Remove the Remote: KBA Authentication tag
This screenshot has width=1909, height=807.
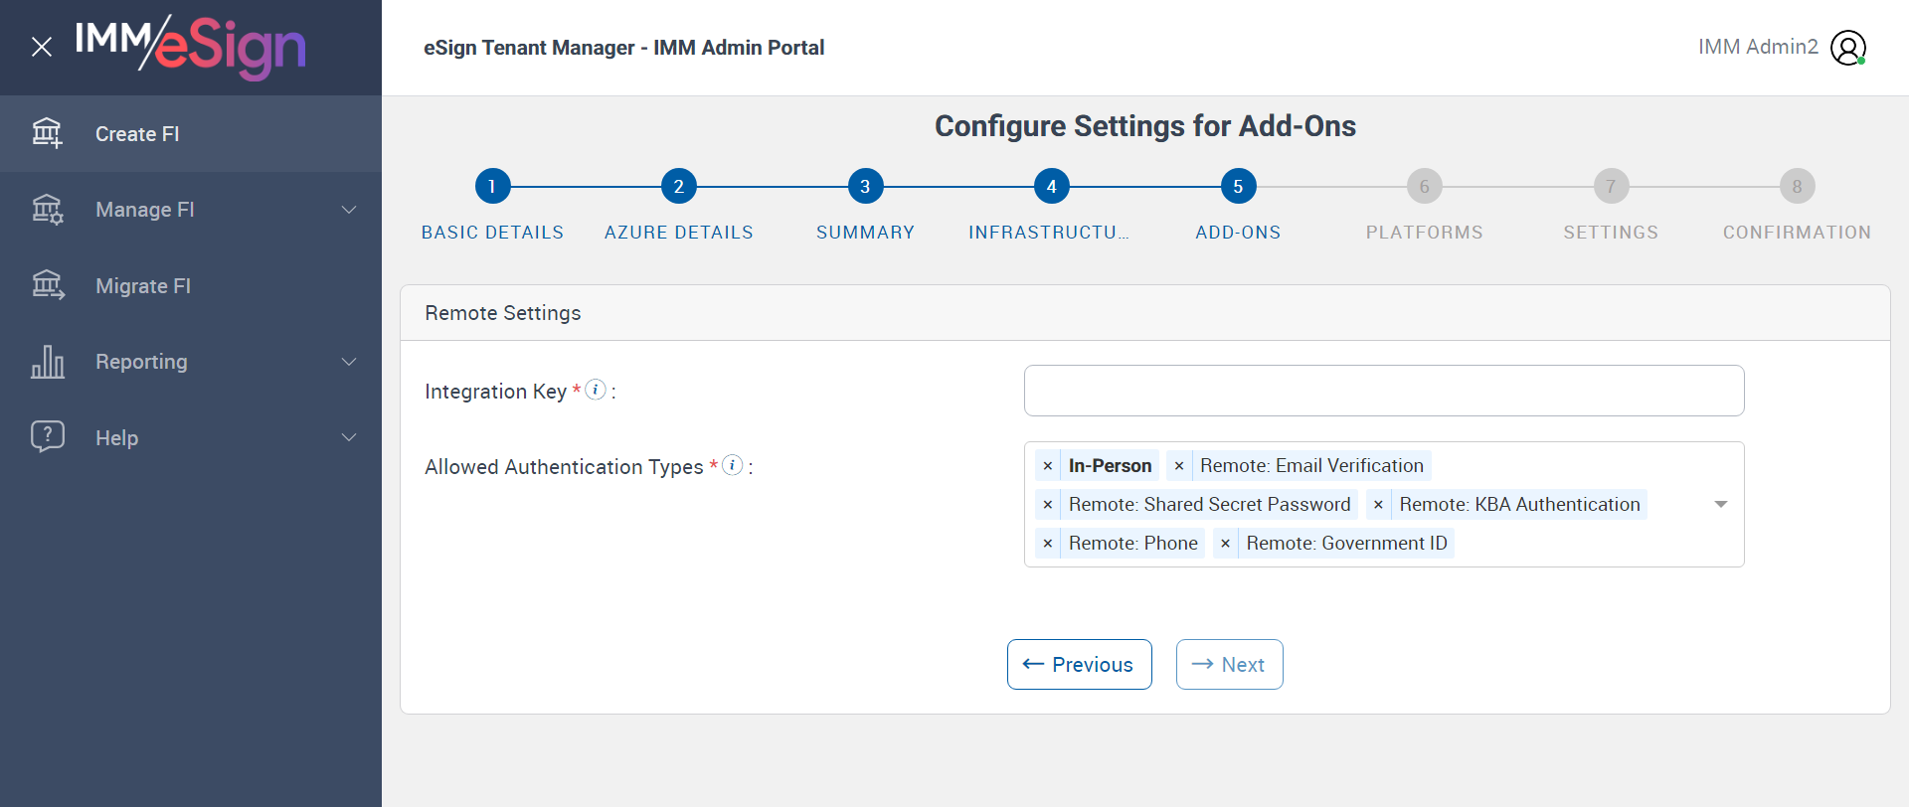(1379, 505)
